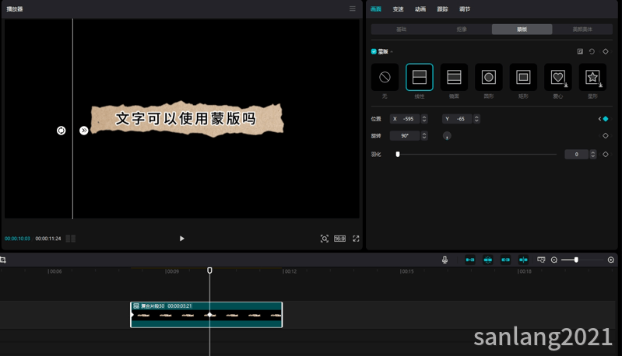The height and width of the screenshot is (356, 622).
Task: Toggle auto snapping on timeline
Action: 488,260
